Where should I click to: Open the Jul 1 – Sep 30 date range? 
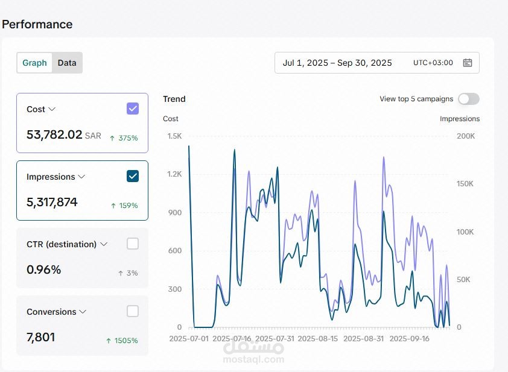click(337, 63)
